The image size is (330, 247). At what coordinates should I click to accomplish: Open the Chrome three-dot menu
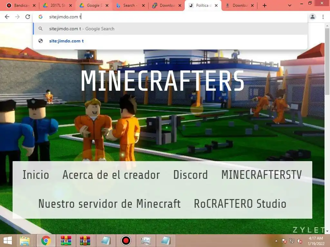(323, 17)
